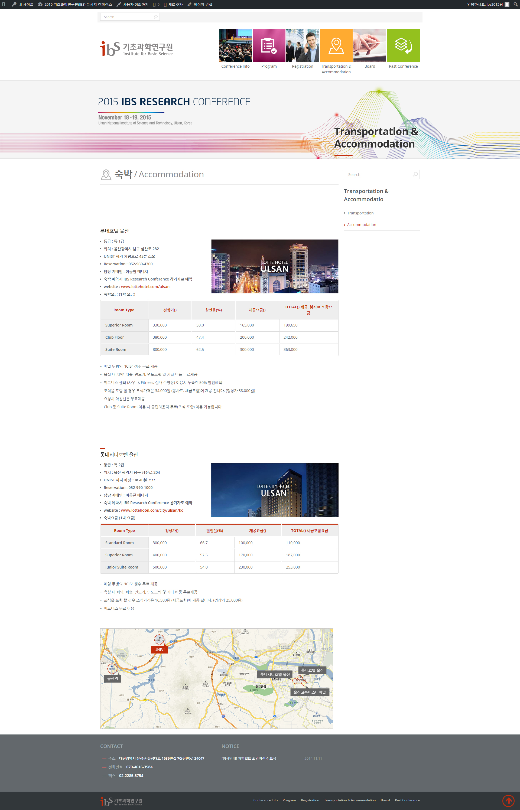This screenshot has width=520, height=810.
Task: Click the '울산고속버스터미널' label on the map
Action: (310, 692)
